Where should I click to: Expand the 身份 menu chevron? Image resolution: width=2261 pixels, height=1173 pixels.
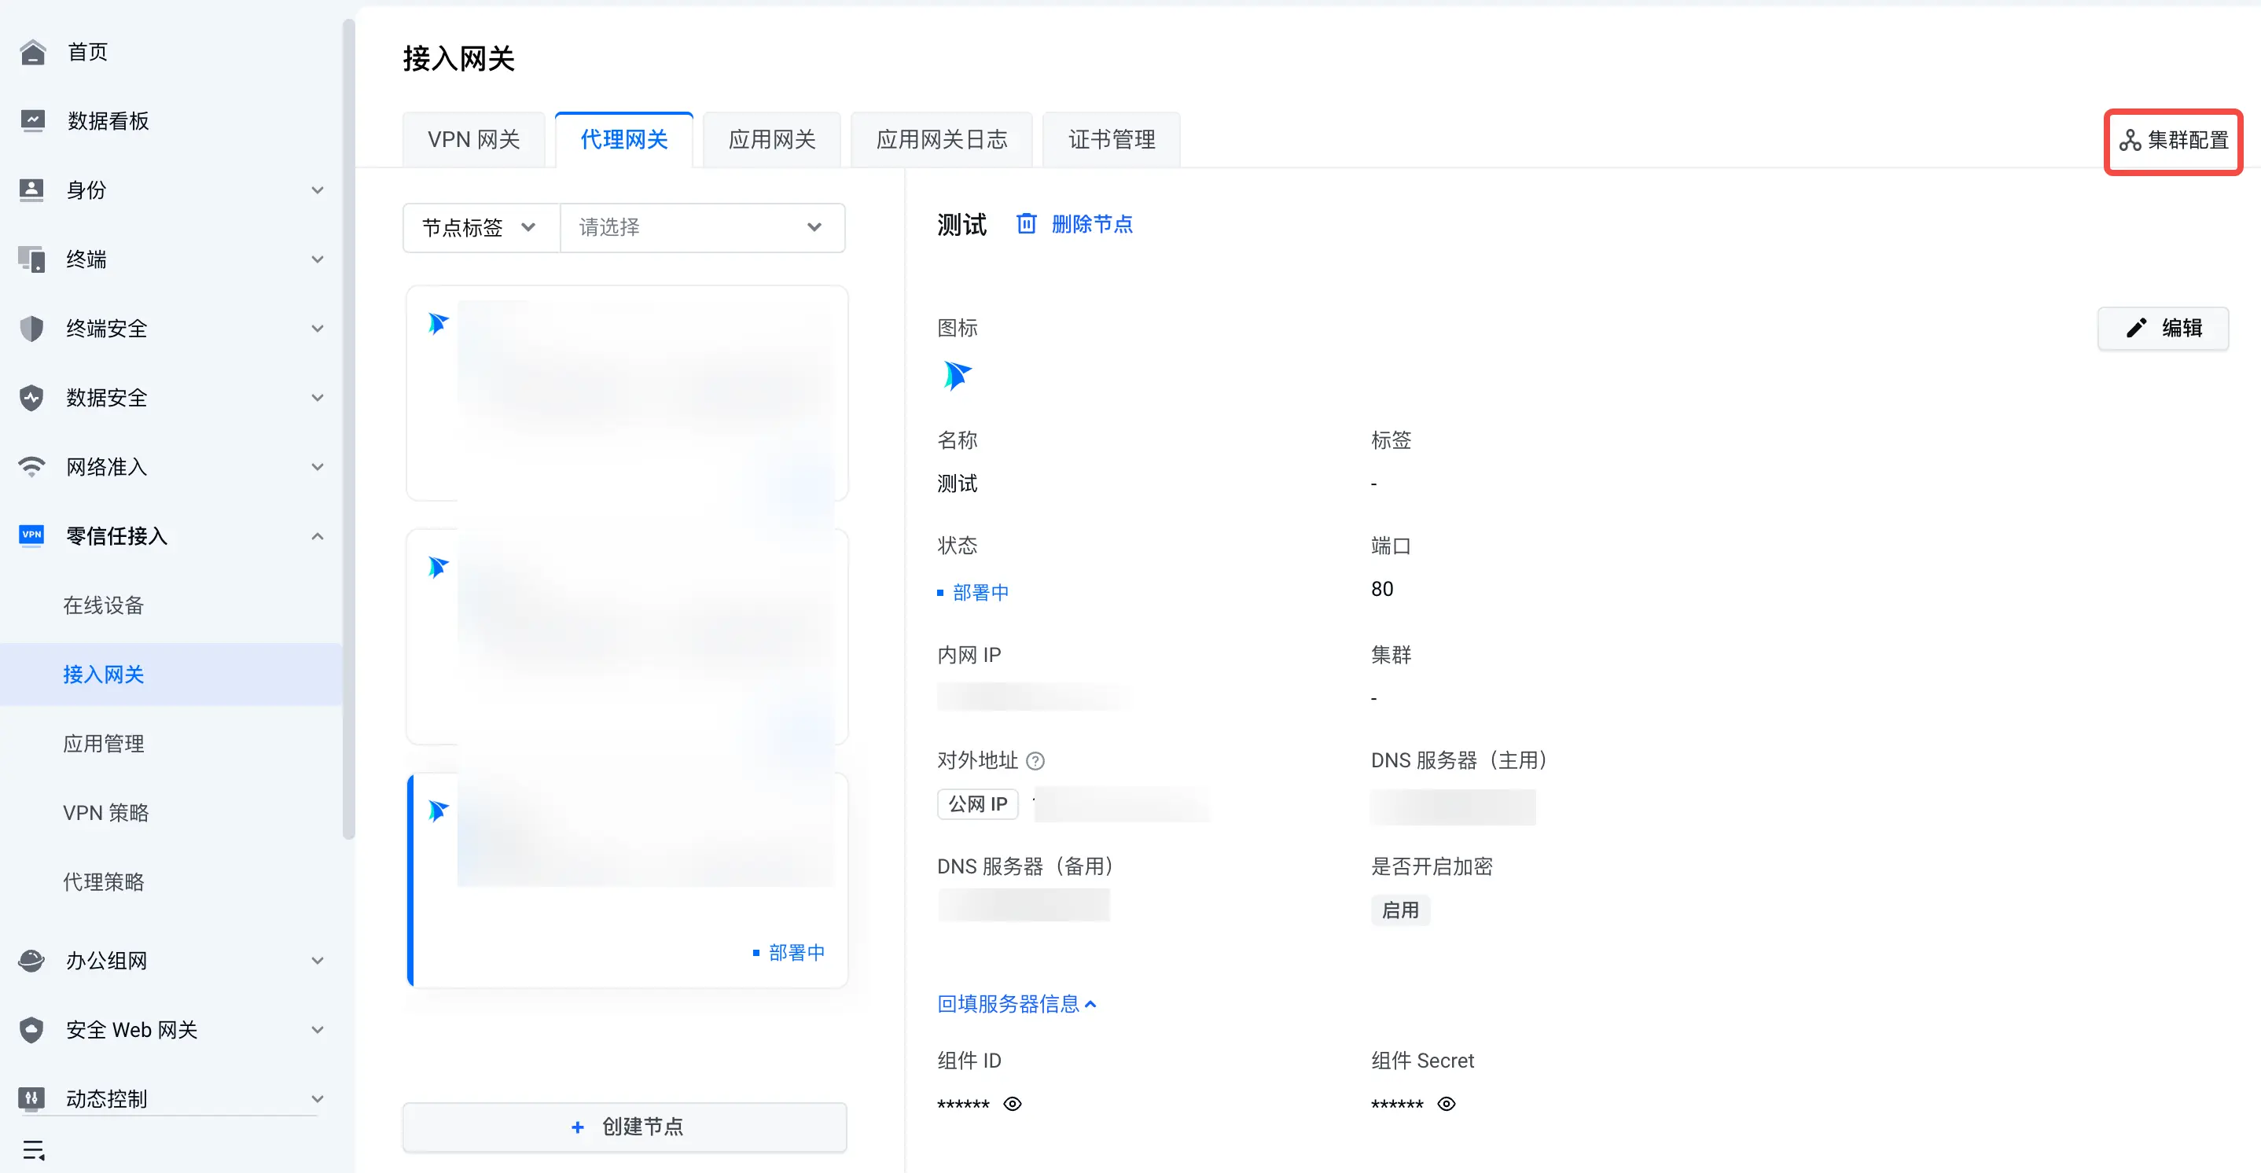coord(318,189)
